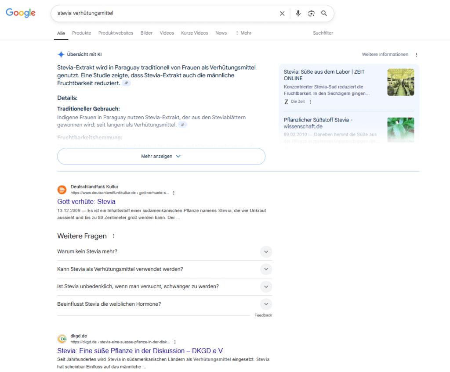Viewport: 450px width, 372px height.
Task: Click the dkgd.de URL breadcrumb
Action: [x=120, y=342]
